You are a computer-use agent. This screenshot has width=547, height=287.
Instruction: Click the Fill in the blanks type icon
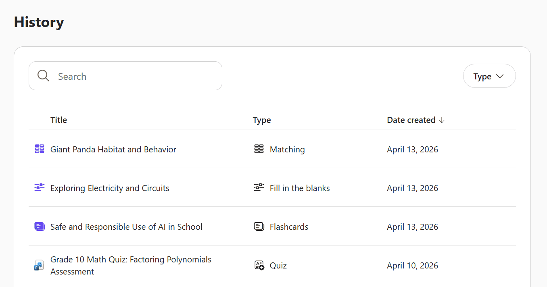click(x=259, y=187)
